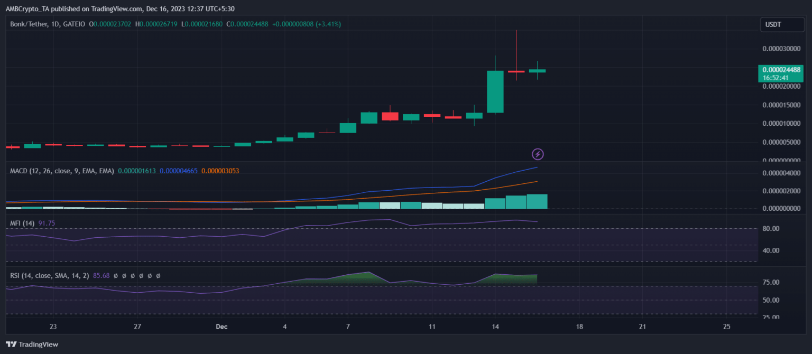Click the '14' date on the time axis
This screenshot has width=812, height=354.
coord(495,327)
